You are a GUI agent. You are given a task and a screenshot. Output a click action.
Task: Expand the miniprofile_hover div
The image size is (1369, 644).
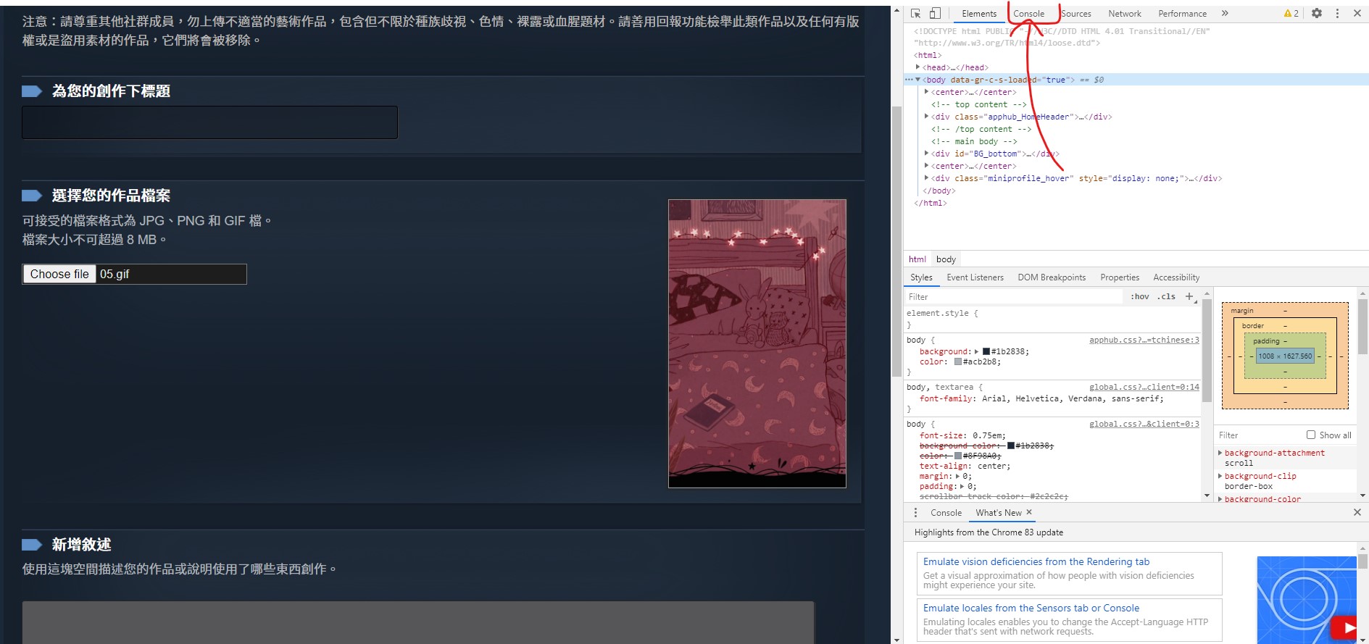pyautogui.click(x=927, y=178)
